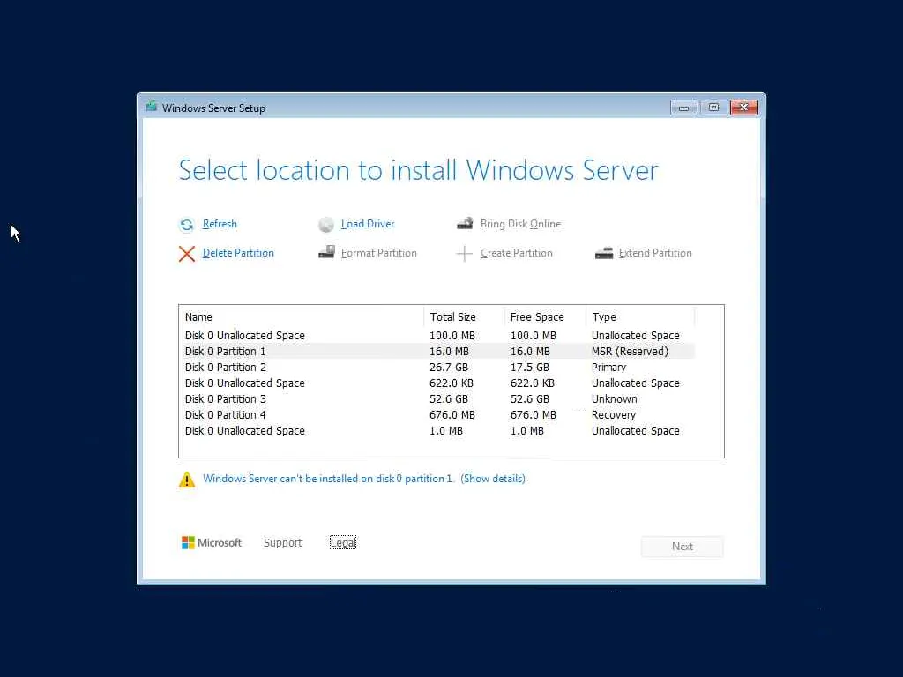
Task: Click the Primary type cell
Action: coord(608,368)
